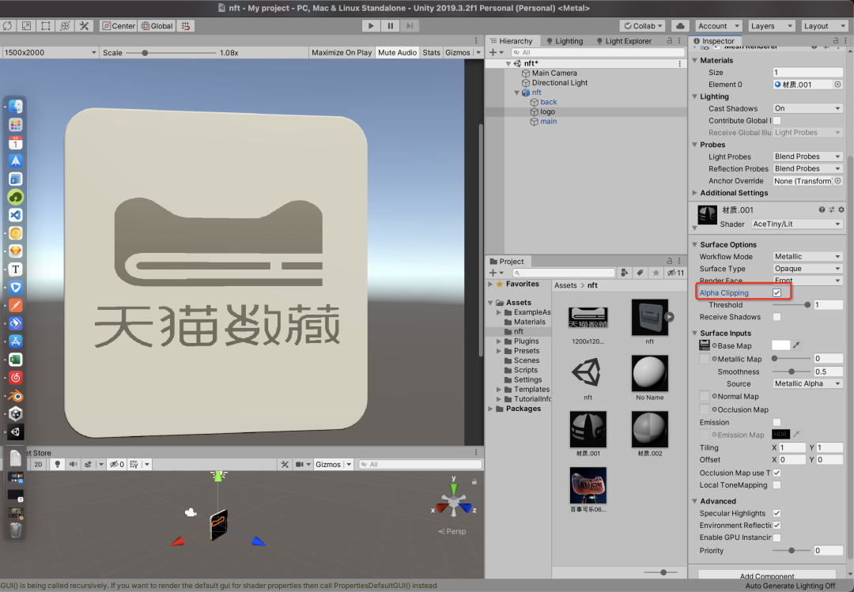The image size is (854, 592).
Task: Open Blender from macOS dock
Action: click(16, 396)
